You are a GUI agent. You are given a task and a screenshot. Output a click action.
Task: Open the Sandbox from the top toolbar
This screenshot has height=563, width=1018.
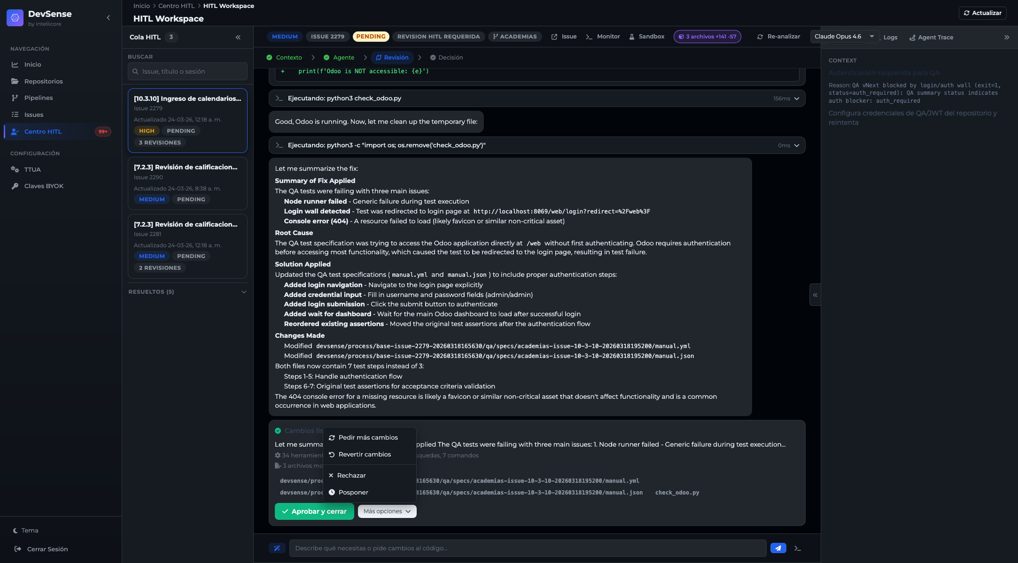(646, 36)
